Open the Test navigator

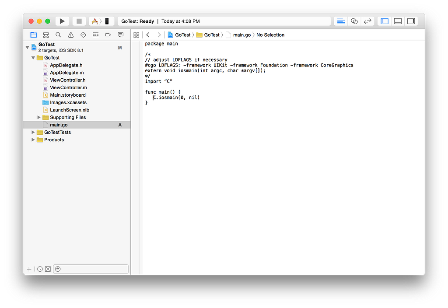pyautogui.click(x=83, y=35)
